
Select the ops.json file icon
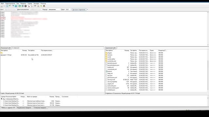coord(106,75)
